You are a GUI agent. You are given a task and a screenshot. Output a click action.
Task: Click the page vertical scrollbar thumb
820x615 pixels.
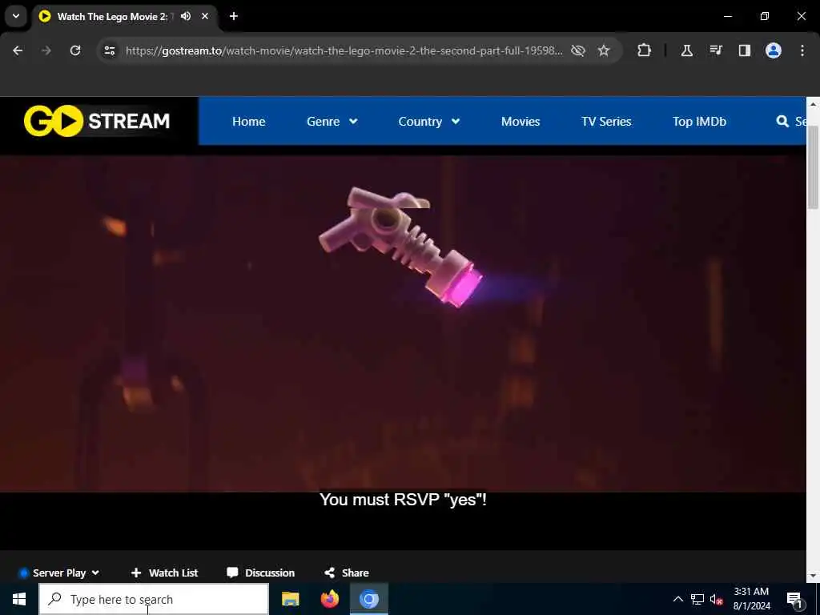[813, 167]
